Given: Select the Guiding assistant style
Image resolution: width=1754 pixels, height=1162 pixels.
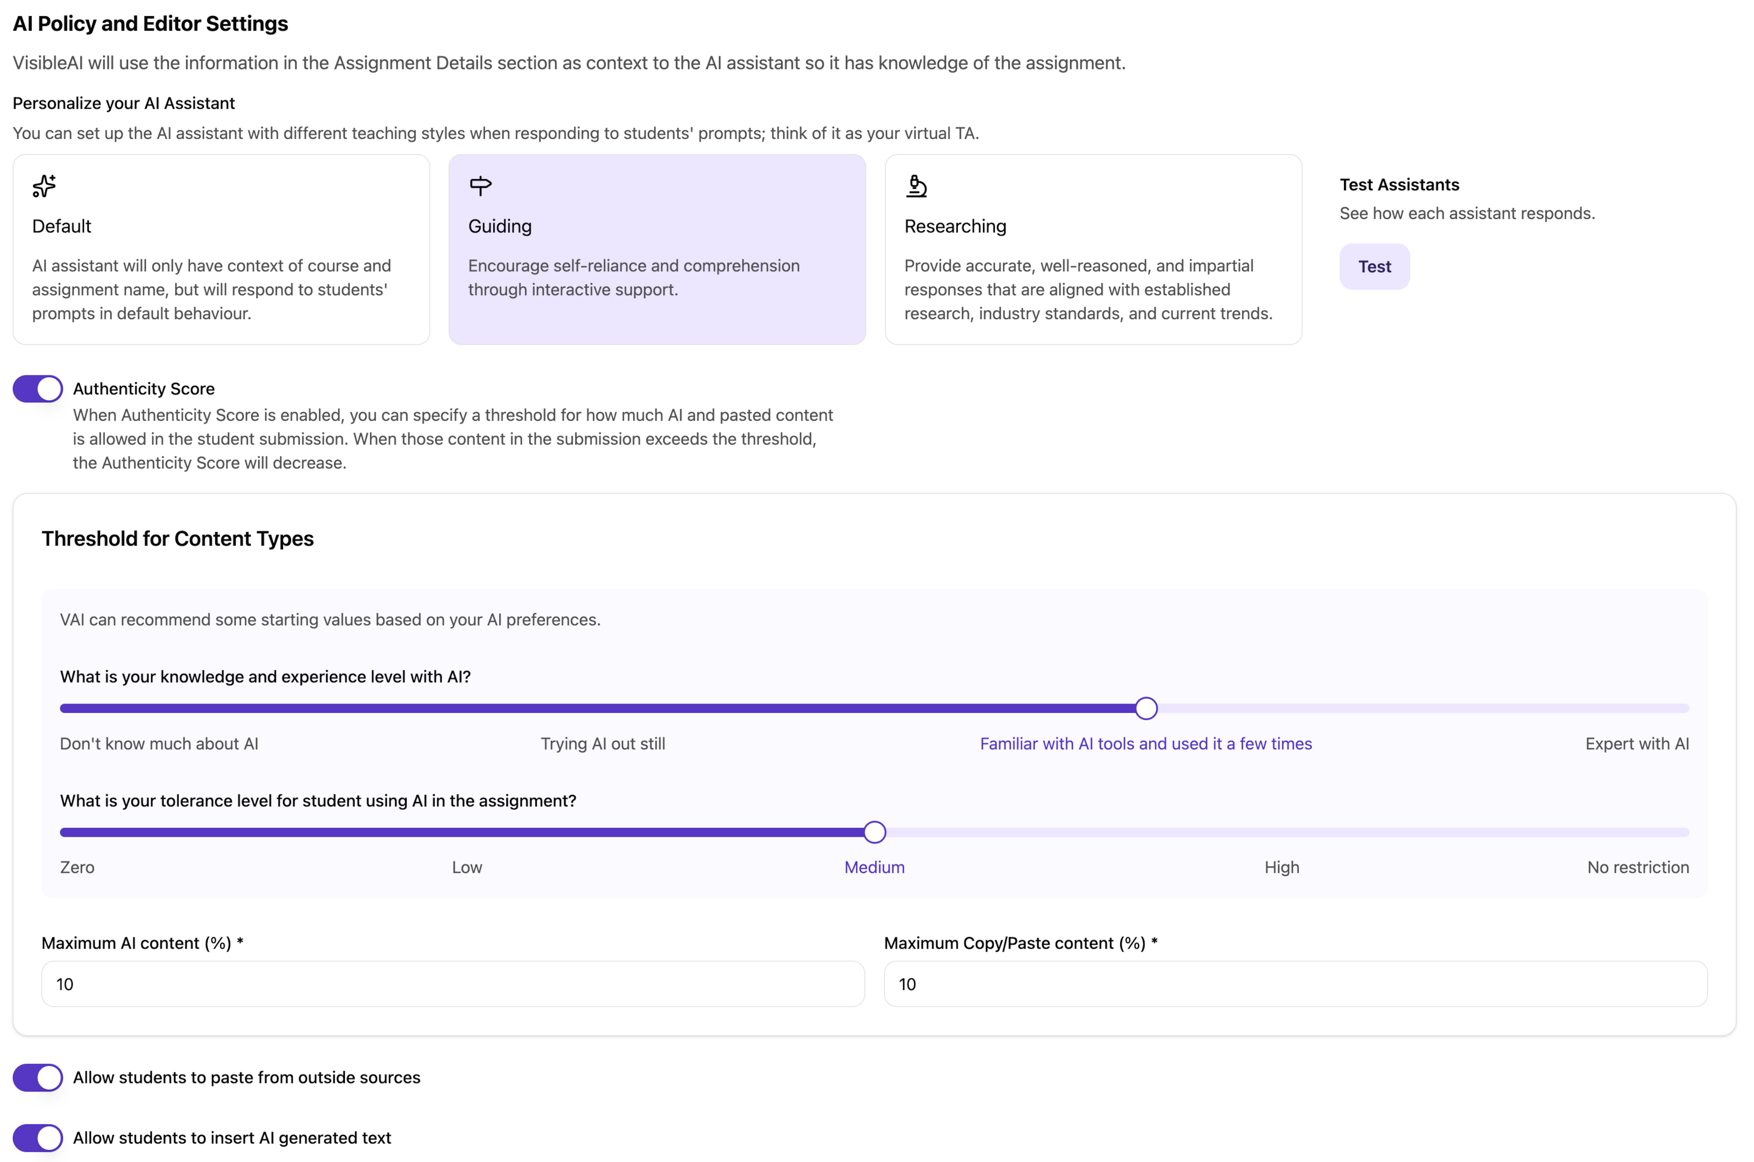Looking at the screenshot, I should tap(656, 249).
